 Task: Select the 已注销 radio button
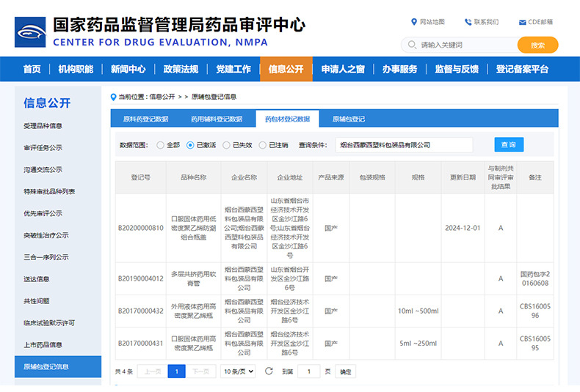click(x=262, y=145)
